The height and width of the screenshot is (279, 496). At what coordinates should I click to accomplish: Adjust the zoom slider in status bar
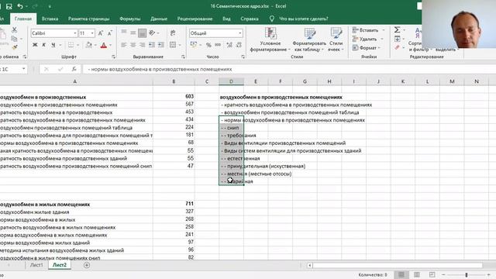pos(467,275)
